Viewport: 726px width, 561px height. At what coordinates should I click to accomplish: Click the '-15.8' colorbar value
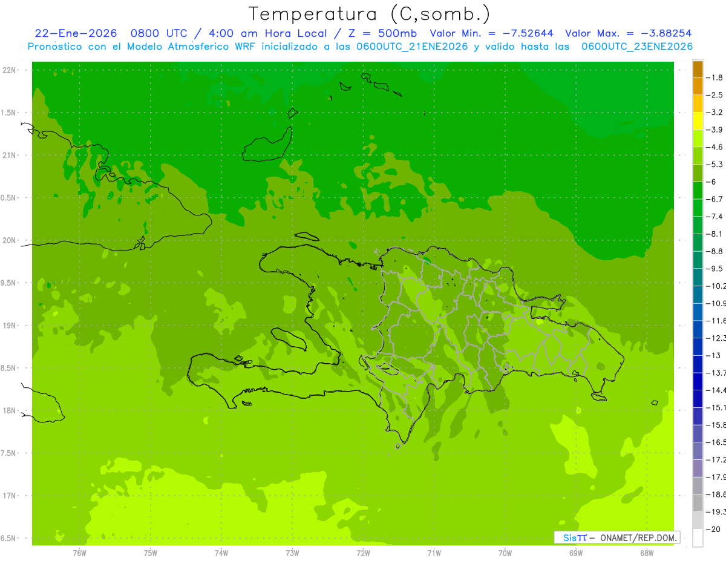pos(716,425)
